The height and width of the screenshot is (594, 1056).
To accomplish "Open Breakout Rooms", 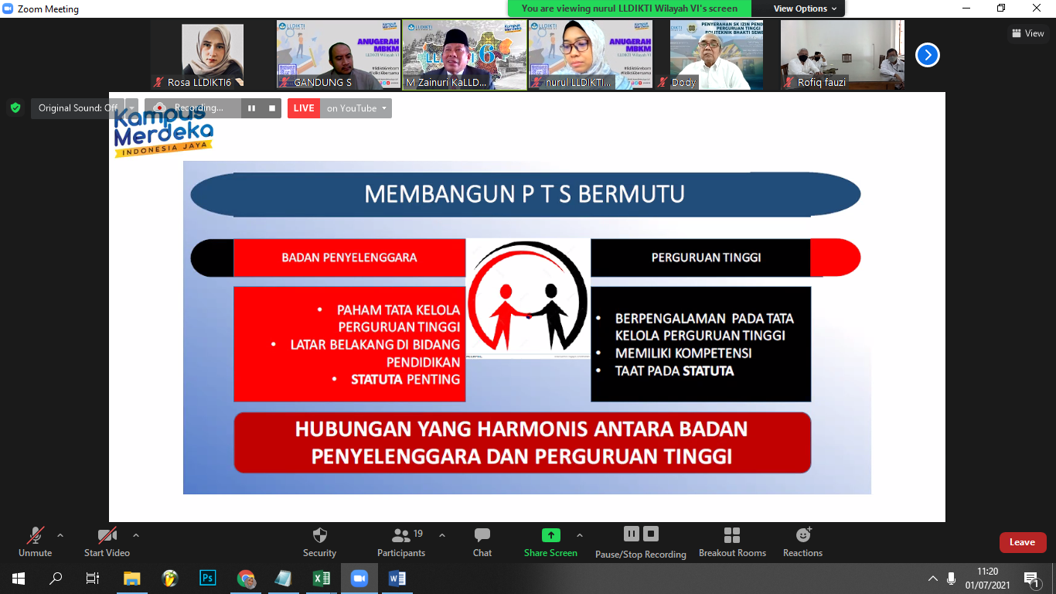I will coord(732,541).
